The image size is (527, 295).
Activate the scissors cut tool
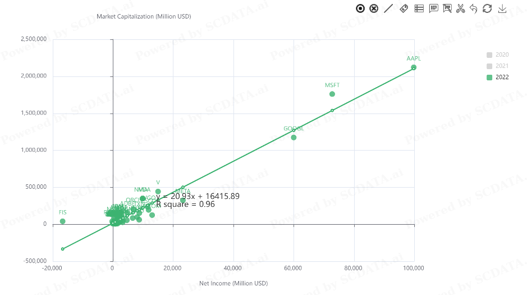pyautogui.click(x=460, y=8)
